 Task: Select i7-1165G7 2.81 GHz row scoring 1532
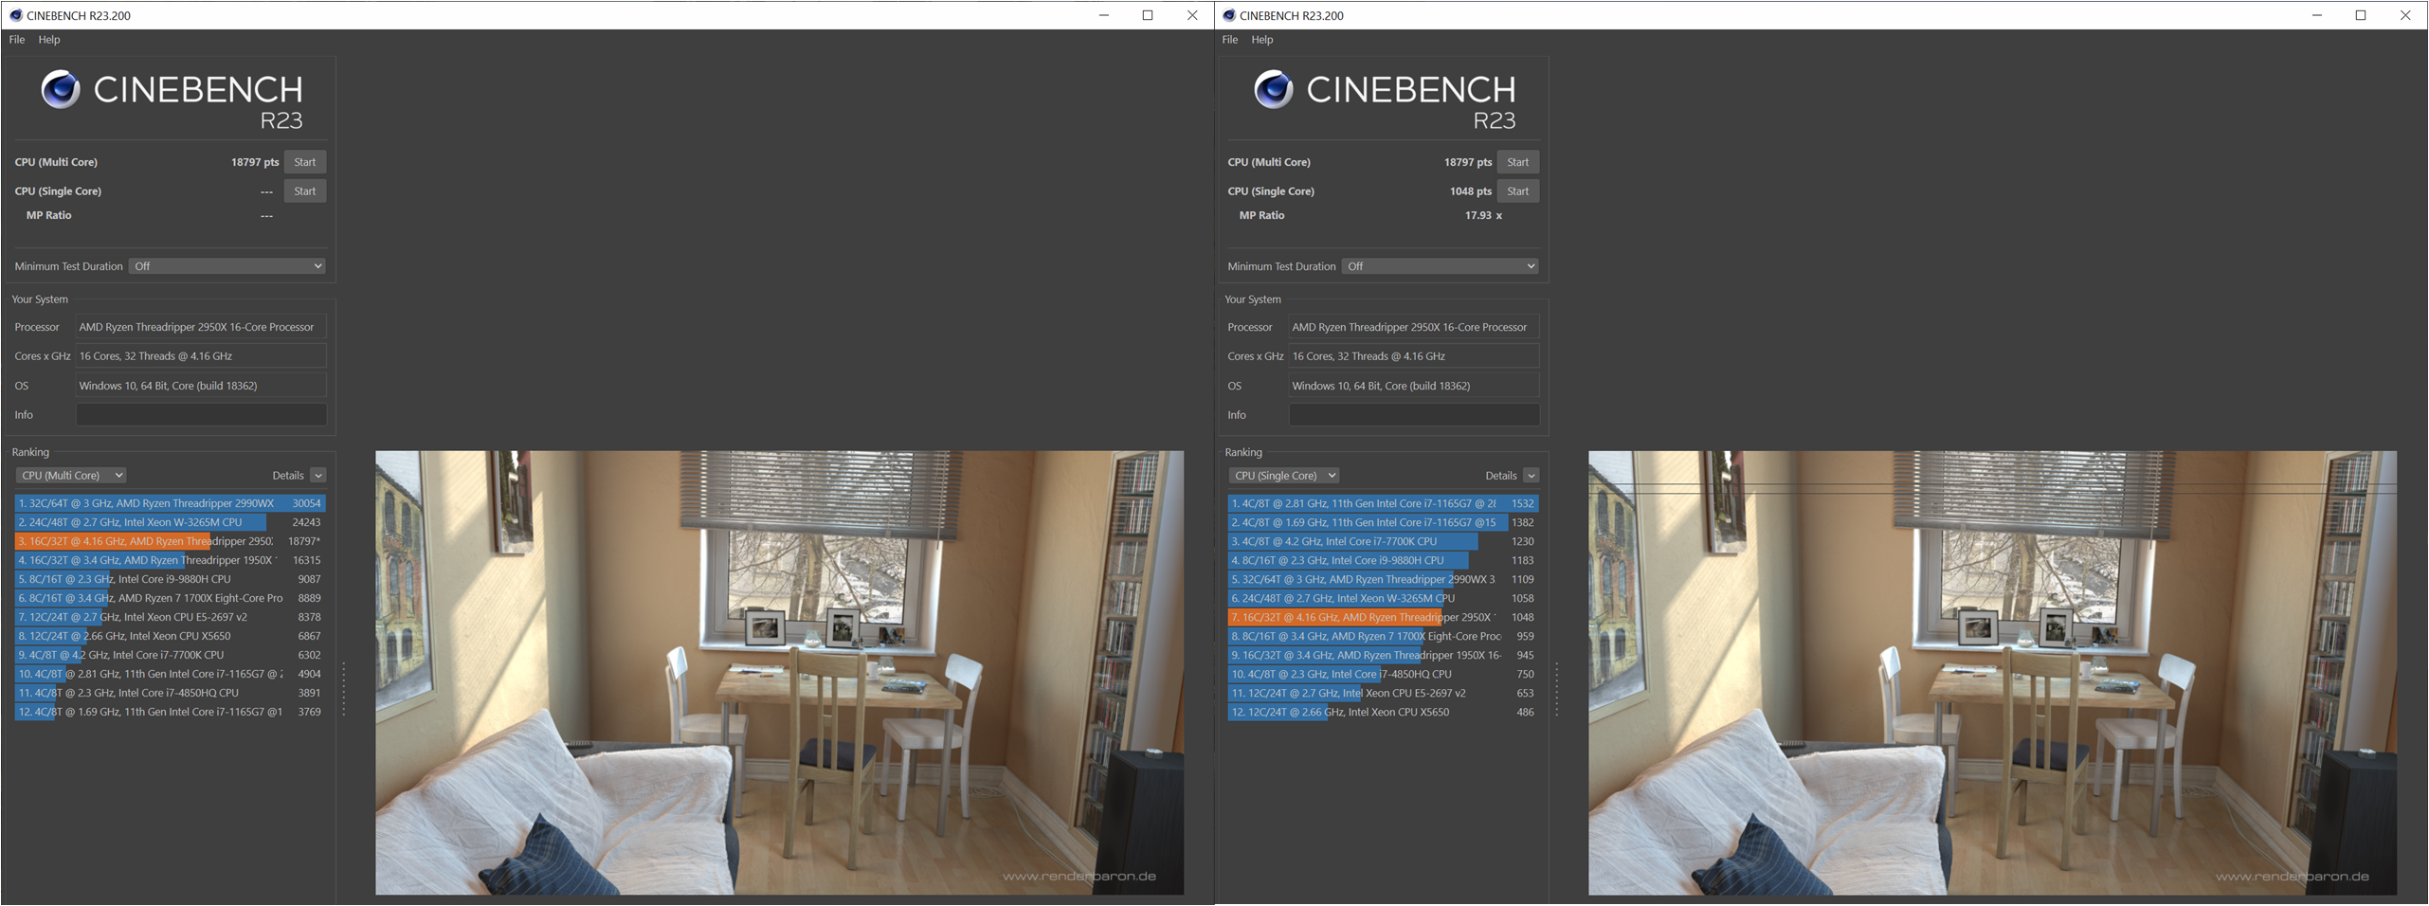click(1383, 503)
